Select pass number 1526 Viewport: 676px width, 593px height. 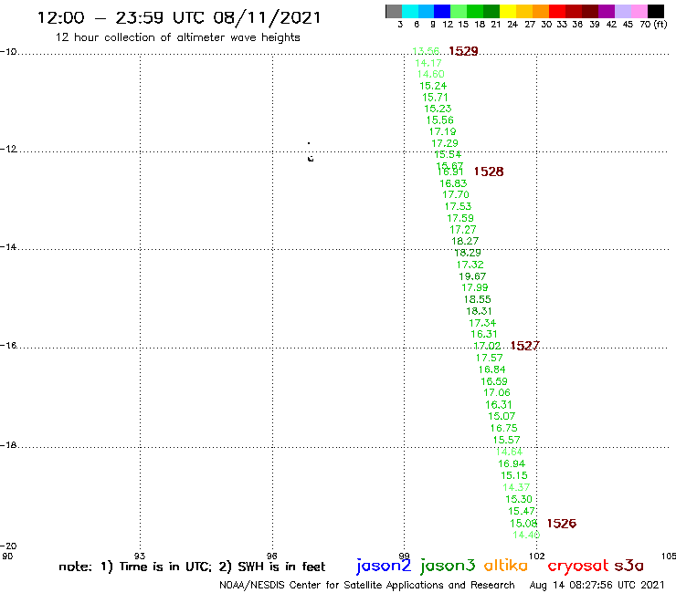click(x=561, y=524)
